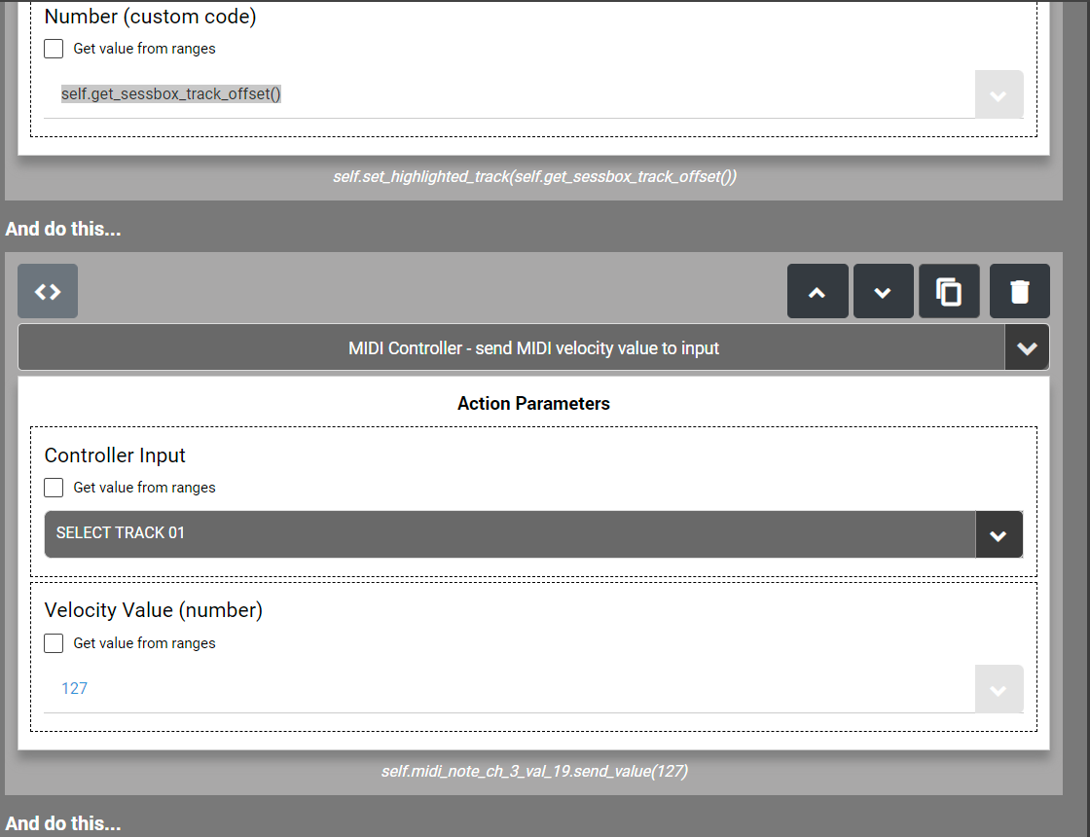This screenshot has width=1090, height=837.
Task: Click the midi_note_ch_3_val_19 generated code line
Action: point(533,772)
